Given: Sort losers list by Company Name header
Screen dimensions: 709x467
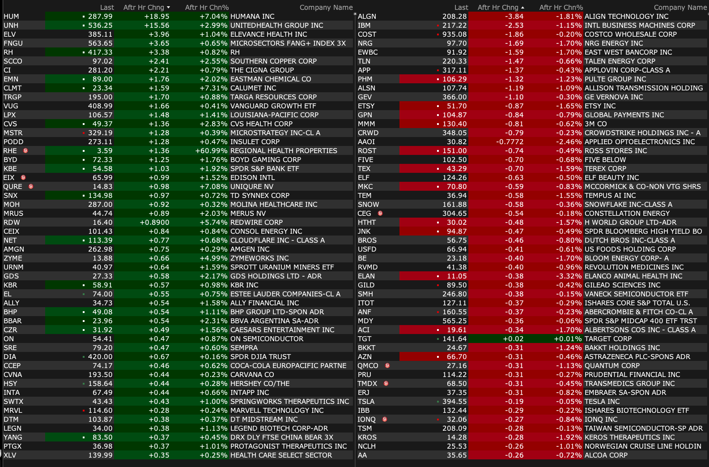Looking at the screenshot, I should 680,8.
